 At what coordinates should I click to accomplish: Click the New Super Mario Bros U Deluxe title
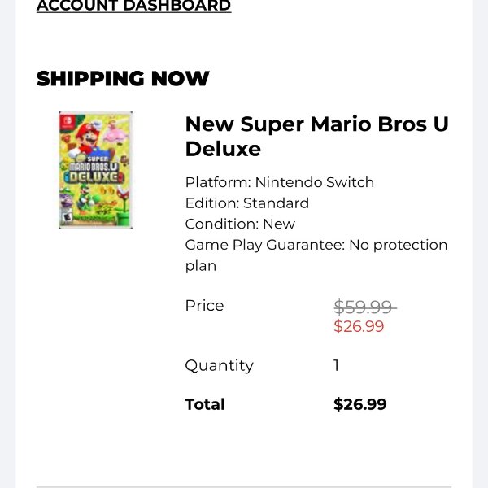[x=317, y=137]
